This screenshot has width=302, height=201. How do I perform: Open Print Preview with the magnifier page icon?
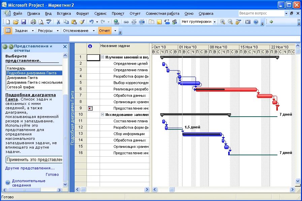coord(41,22)
